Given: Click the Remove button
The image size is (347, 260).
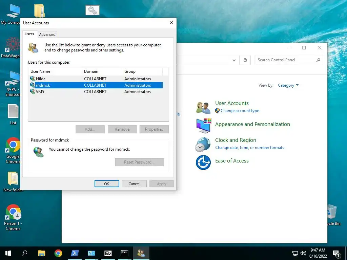Looking at the screenshot, I should [x=122, y=129].
